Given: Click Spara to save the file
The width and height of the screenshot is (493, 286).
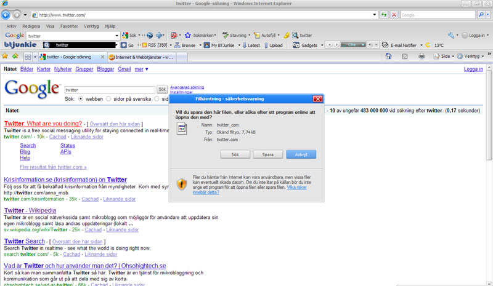Looking at the screenshot, I should pyautogui.click(x=268, y=154).
